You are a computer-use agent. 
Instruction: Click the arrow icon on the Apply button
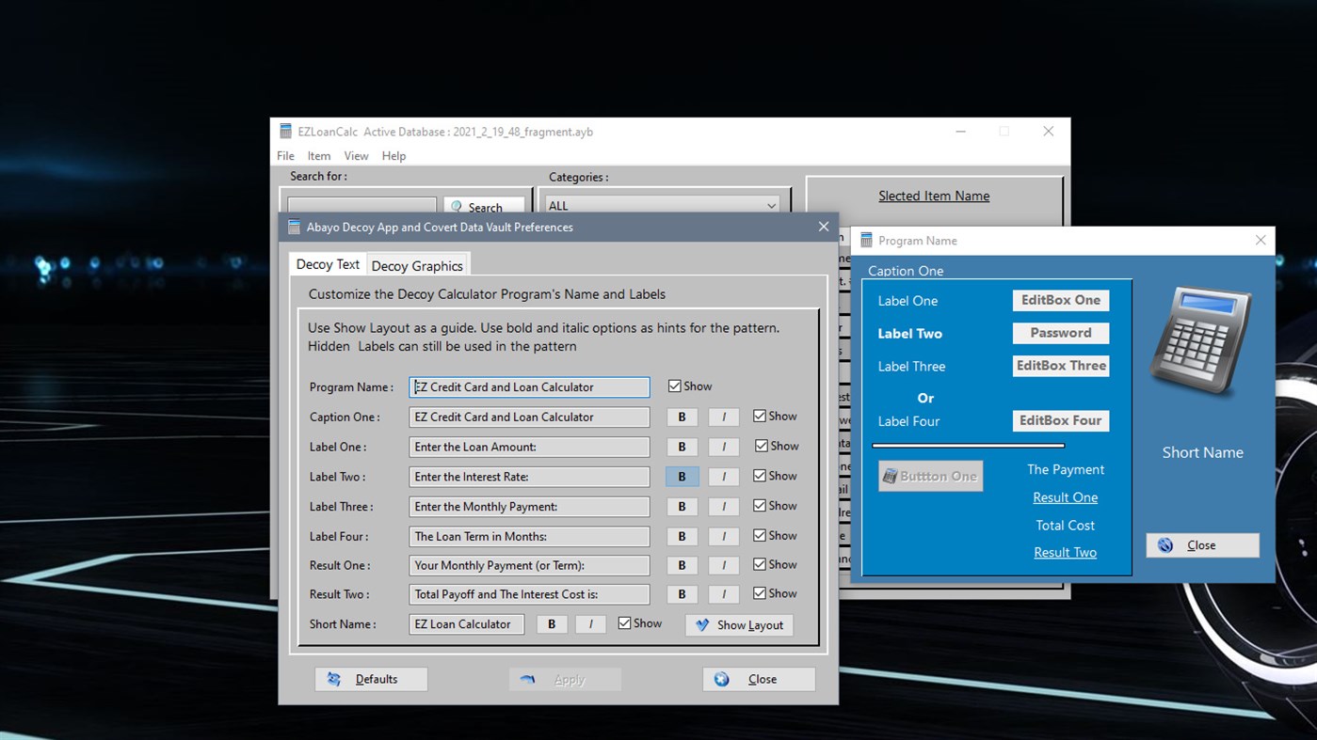click(x=528, y=679)
